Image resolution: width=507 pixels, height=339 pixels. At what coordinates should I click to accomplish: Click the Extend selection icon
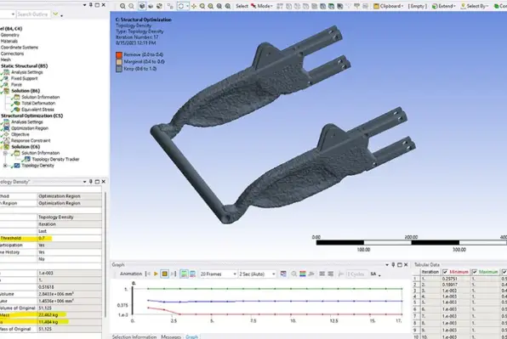[435, 6]
